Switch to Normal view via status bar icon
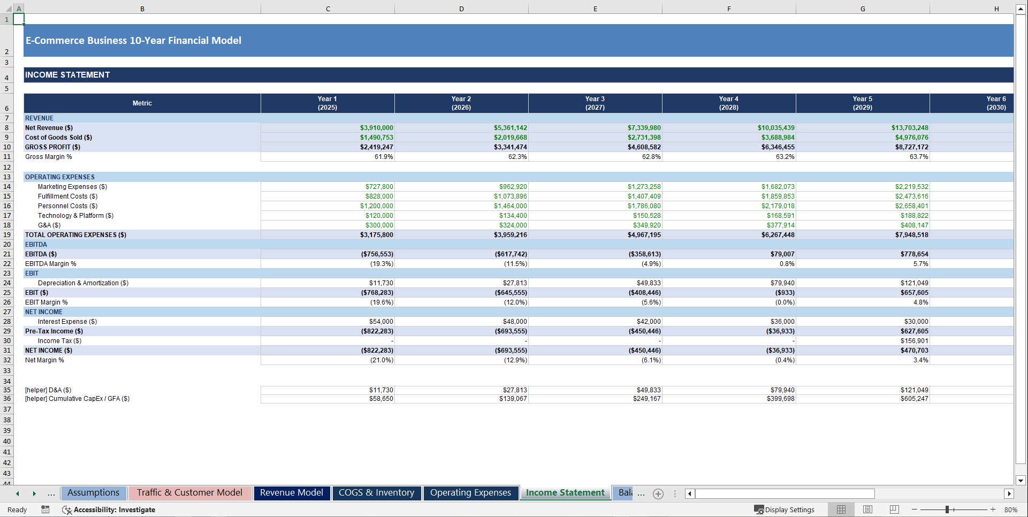This screenshot has height=517, width=1028. (x=841, y=510)
